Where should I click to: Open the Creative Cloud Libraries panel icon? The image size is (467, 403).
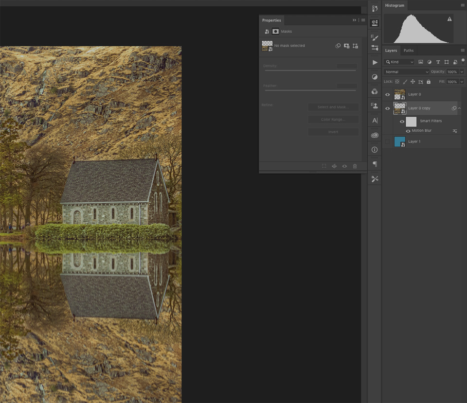point(375,135)
